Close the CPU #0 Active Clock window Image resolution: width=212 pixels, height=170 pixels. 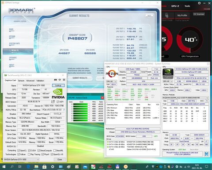(x=102, y=98)
